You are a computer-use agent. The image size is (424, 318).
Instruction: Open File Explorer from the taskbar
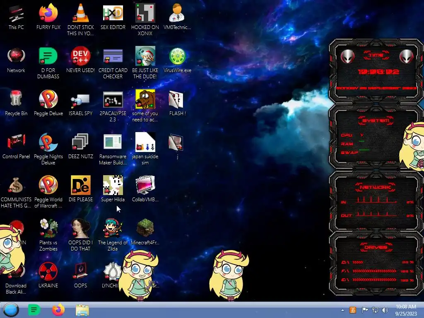point(82,310)
